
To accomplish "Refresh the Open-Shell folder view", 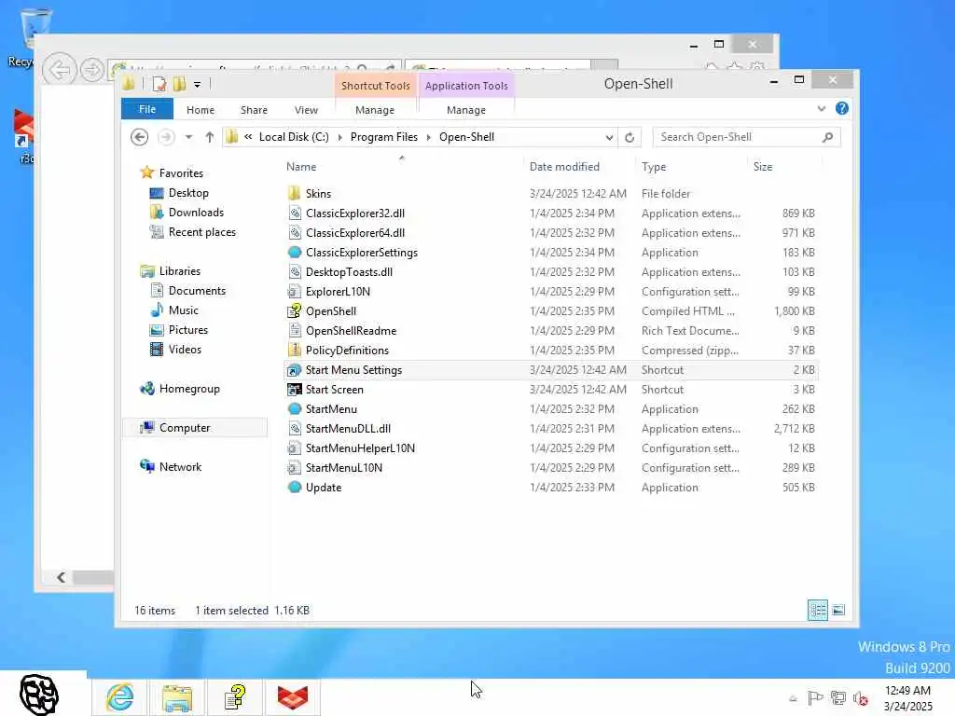I will (x=630, y=138).
